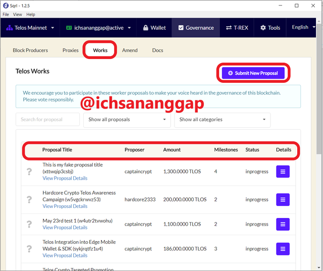
Task: Click the Proposer column header
Action: pyautogui.click(x=134, y=150)
